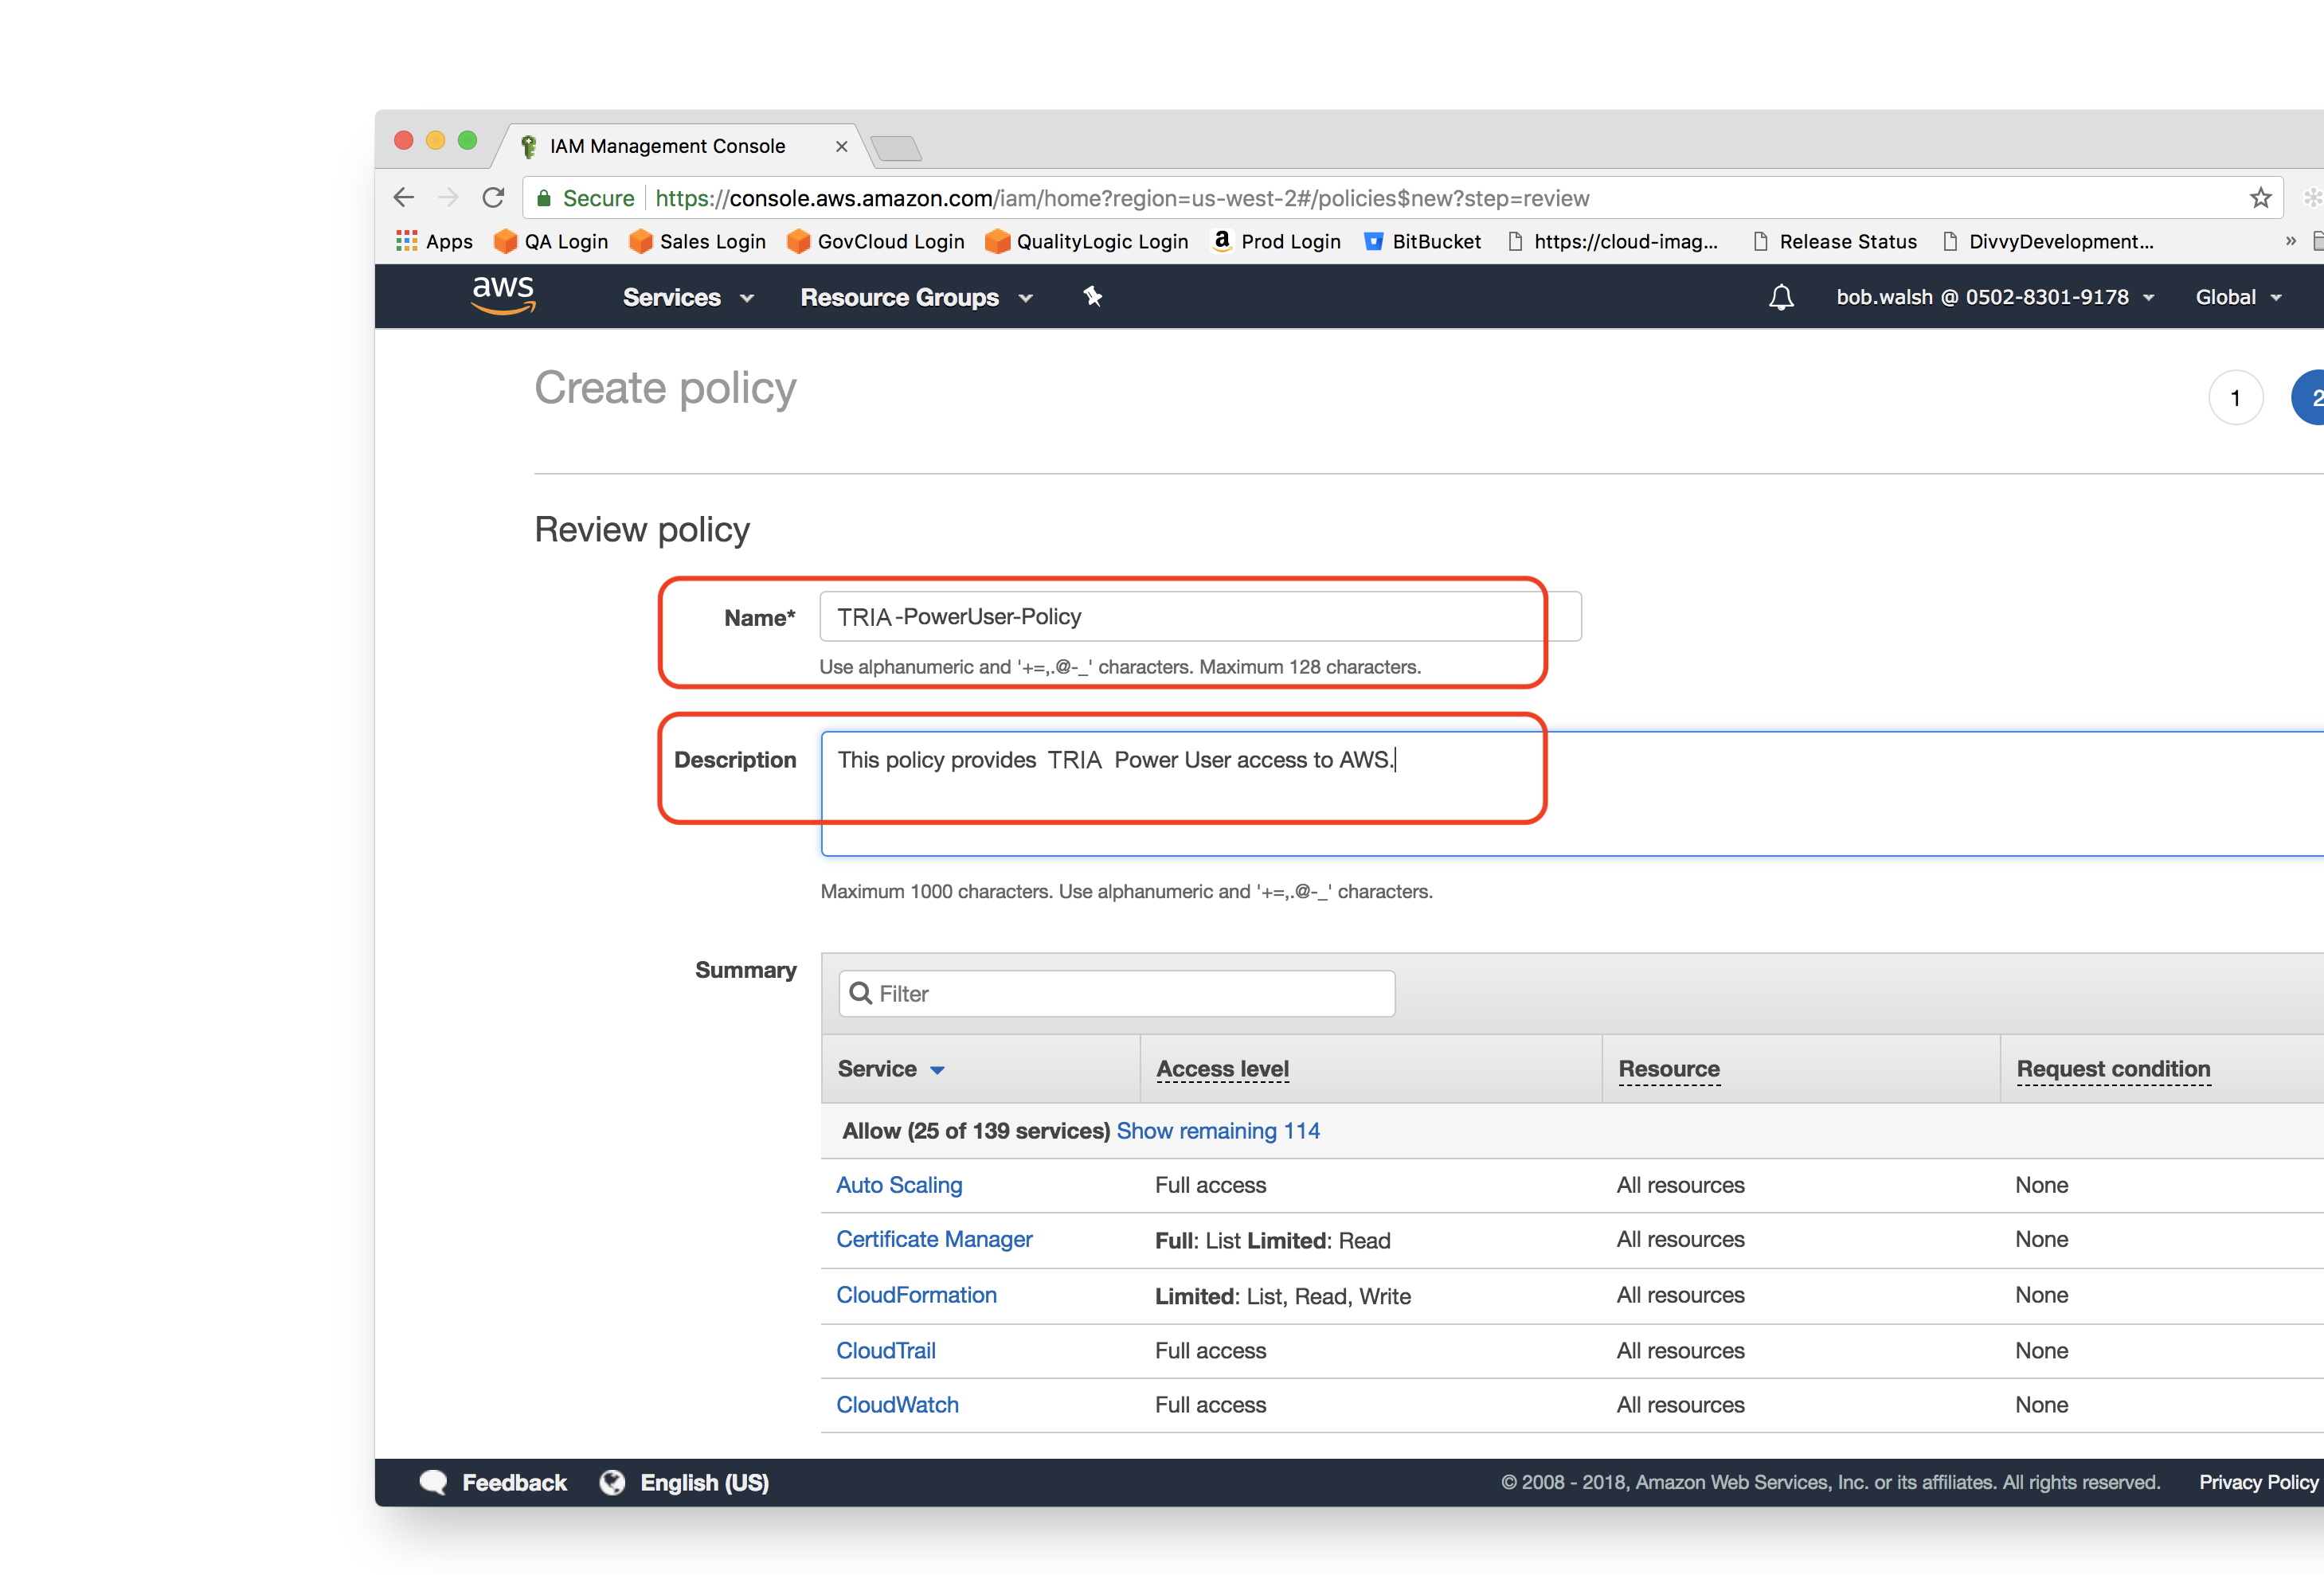Open the DivvyDevelopment bookmark
The height and width of the screenshot is (1575, 2324).
tap(2048, 241)
